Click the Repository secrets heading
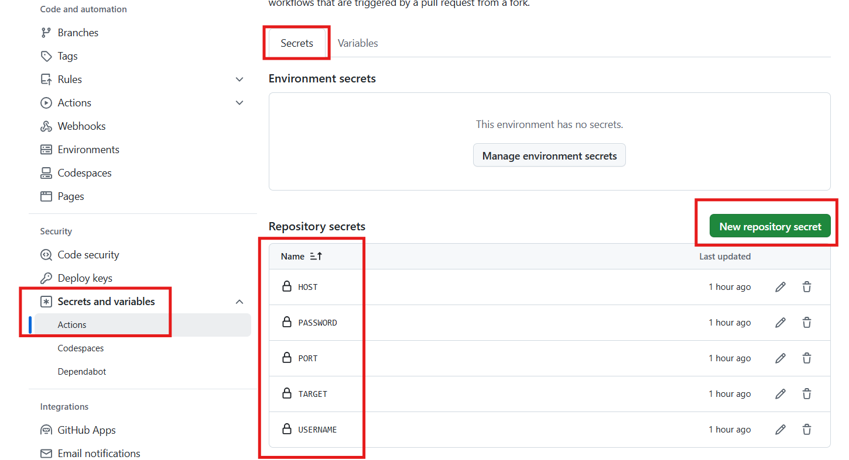The image size is (849, 460). tap(317, 227)
